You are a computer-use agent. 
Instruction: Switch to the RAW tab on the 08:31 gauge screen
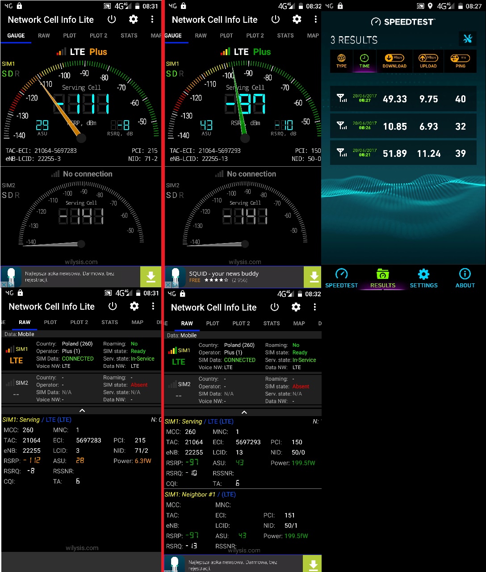[x=44, y=35]
